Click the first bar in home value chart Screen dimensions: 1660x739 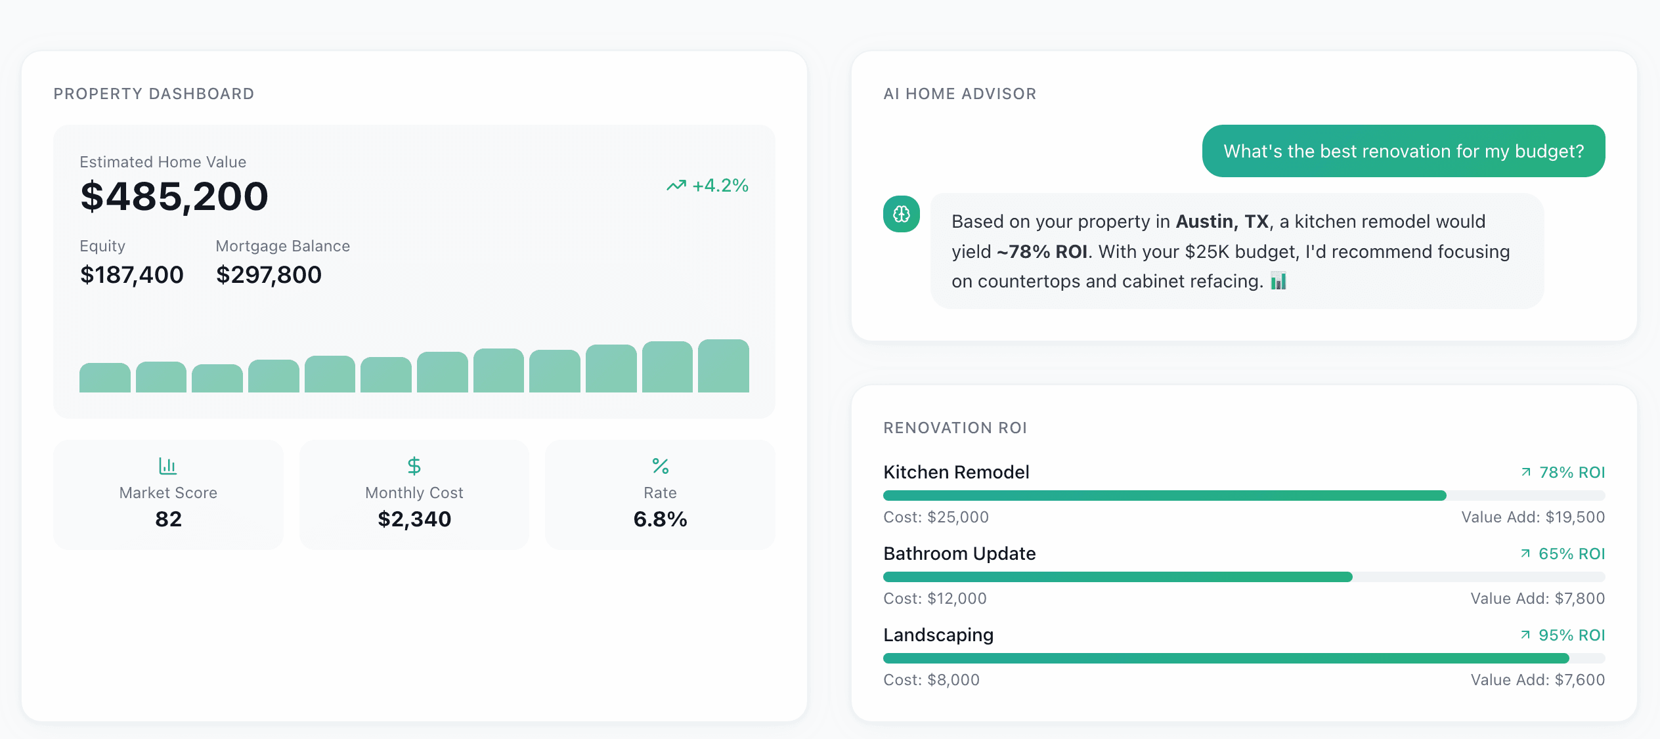pos(104,378)
